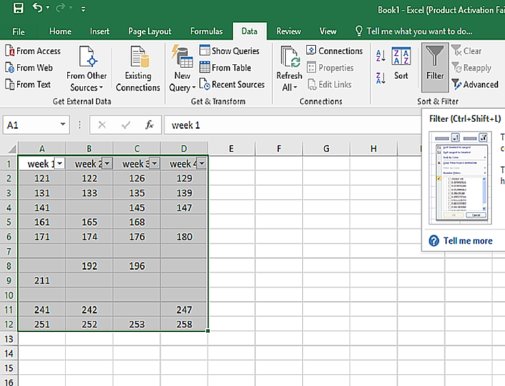Screen dimensions: 505x386
Task: Open the week 3 filter dropdown
Action: point(154,164)
